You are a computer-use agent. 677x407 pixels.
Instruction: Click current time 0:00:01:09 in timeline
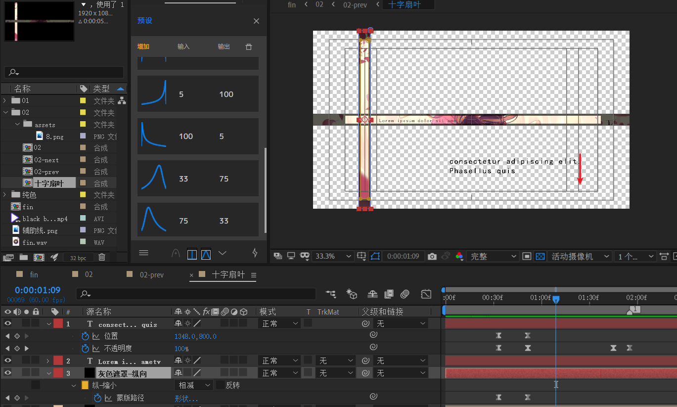tap(38, 290)
